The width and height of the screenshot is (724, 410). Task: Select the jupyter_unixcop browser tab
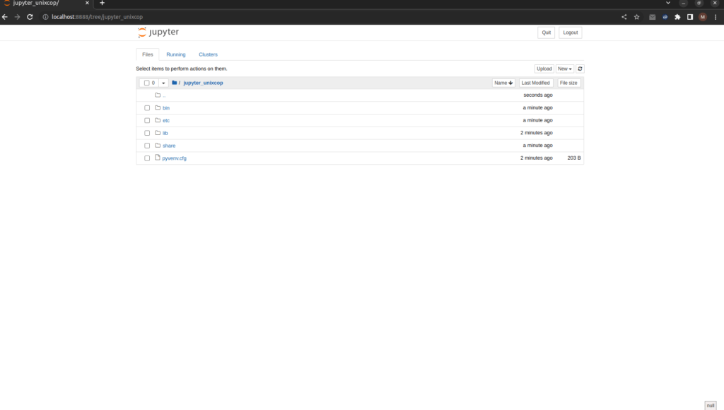tap(46, 4)
